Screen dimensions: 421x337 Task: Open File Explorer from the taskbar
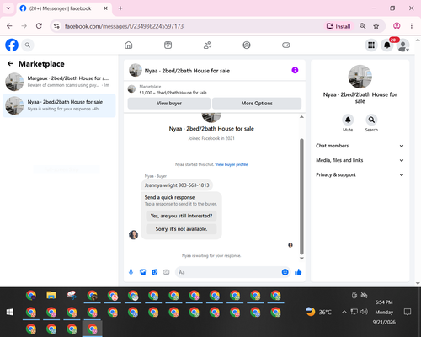coord(51,295)
